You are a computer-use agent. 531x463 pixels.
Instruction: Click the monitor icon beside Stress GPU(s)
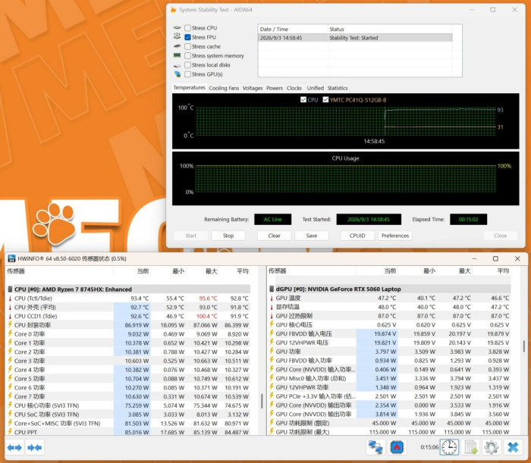tap(177, 74)
